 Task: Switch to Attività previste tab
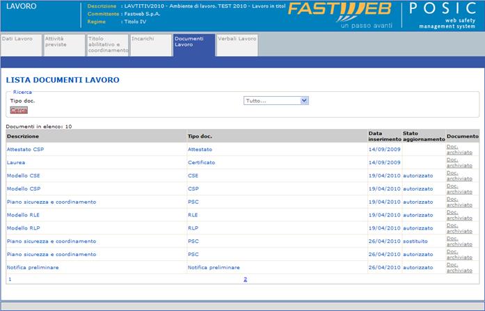[x=64, y=45]
